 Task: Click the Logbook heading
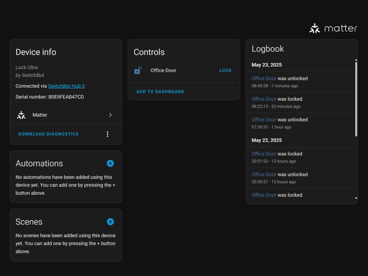coord(267,49)
